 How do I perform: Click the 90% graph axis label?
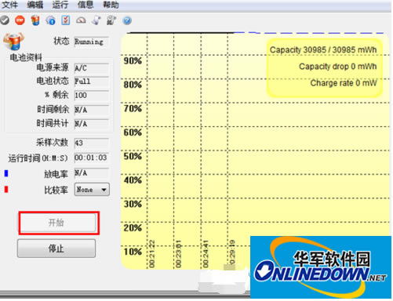(x=133, y=61)
